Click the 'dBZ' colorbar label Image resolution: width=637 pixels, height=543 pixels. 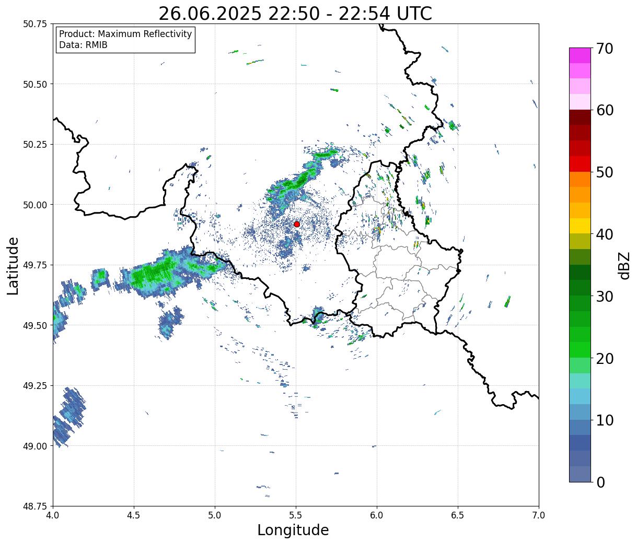[624, 265]
